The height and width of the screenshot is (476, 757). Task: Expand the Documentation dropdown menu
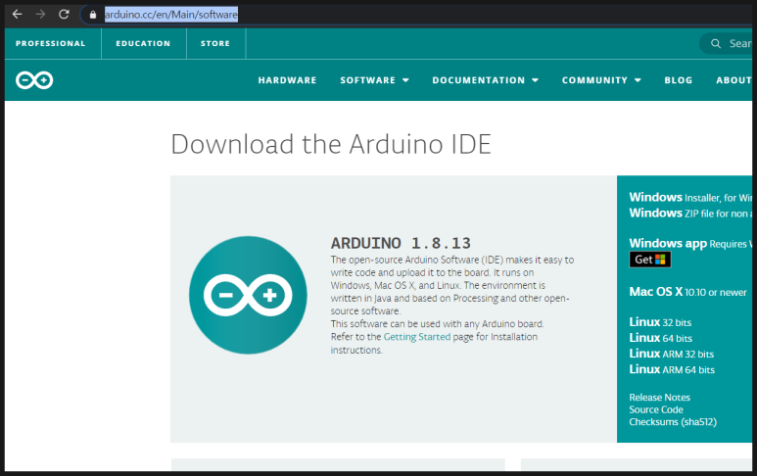tap(485, 80)
